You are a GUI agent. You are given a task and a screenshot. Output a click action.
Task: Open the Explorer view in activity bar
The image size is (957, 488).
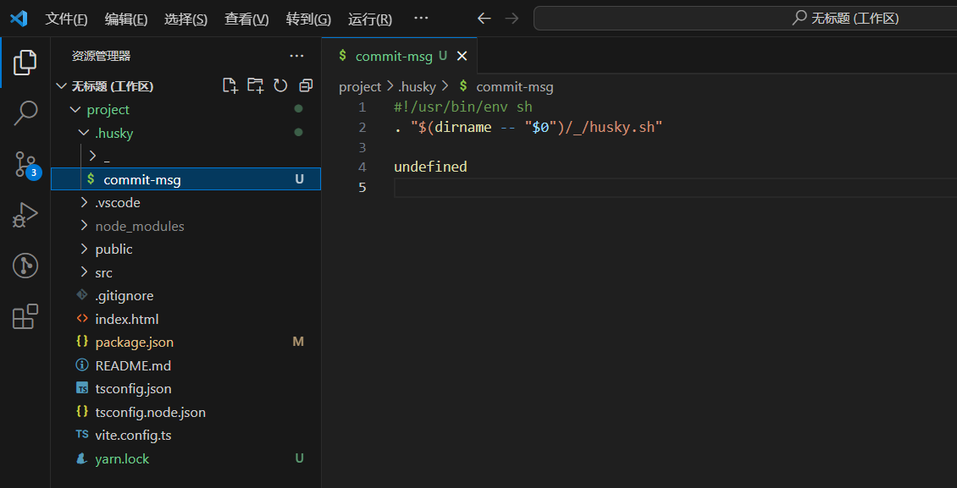pos(25,62)
